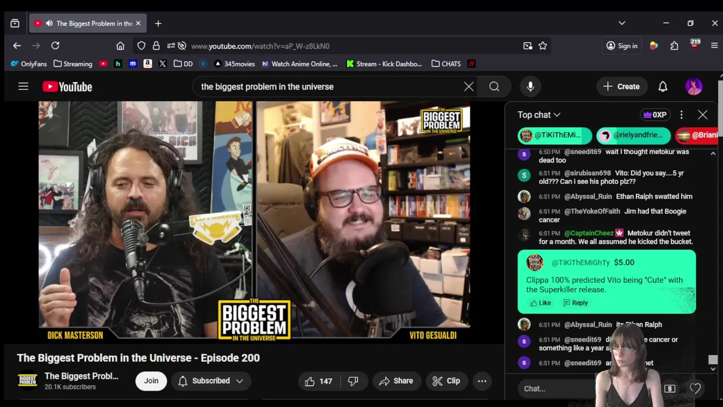723x407 pixels.
Task: Go back with the browser back arrow
Action: point(17,46)
